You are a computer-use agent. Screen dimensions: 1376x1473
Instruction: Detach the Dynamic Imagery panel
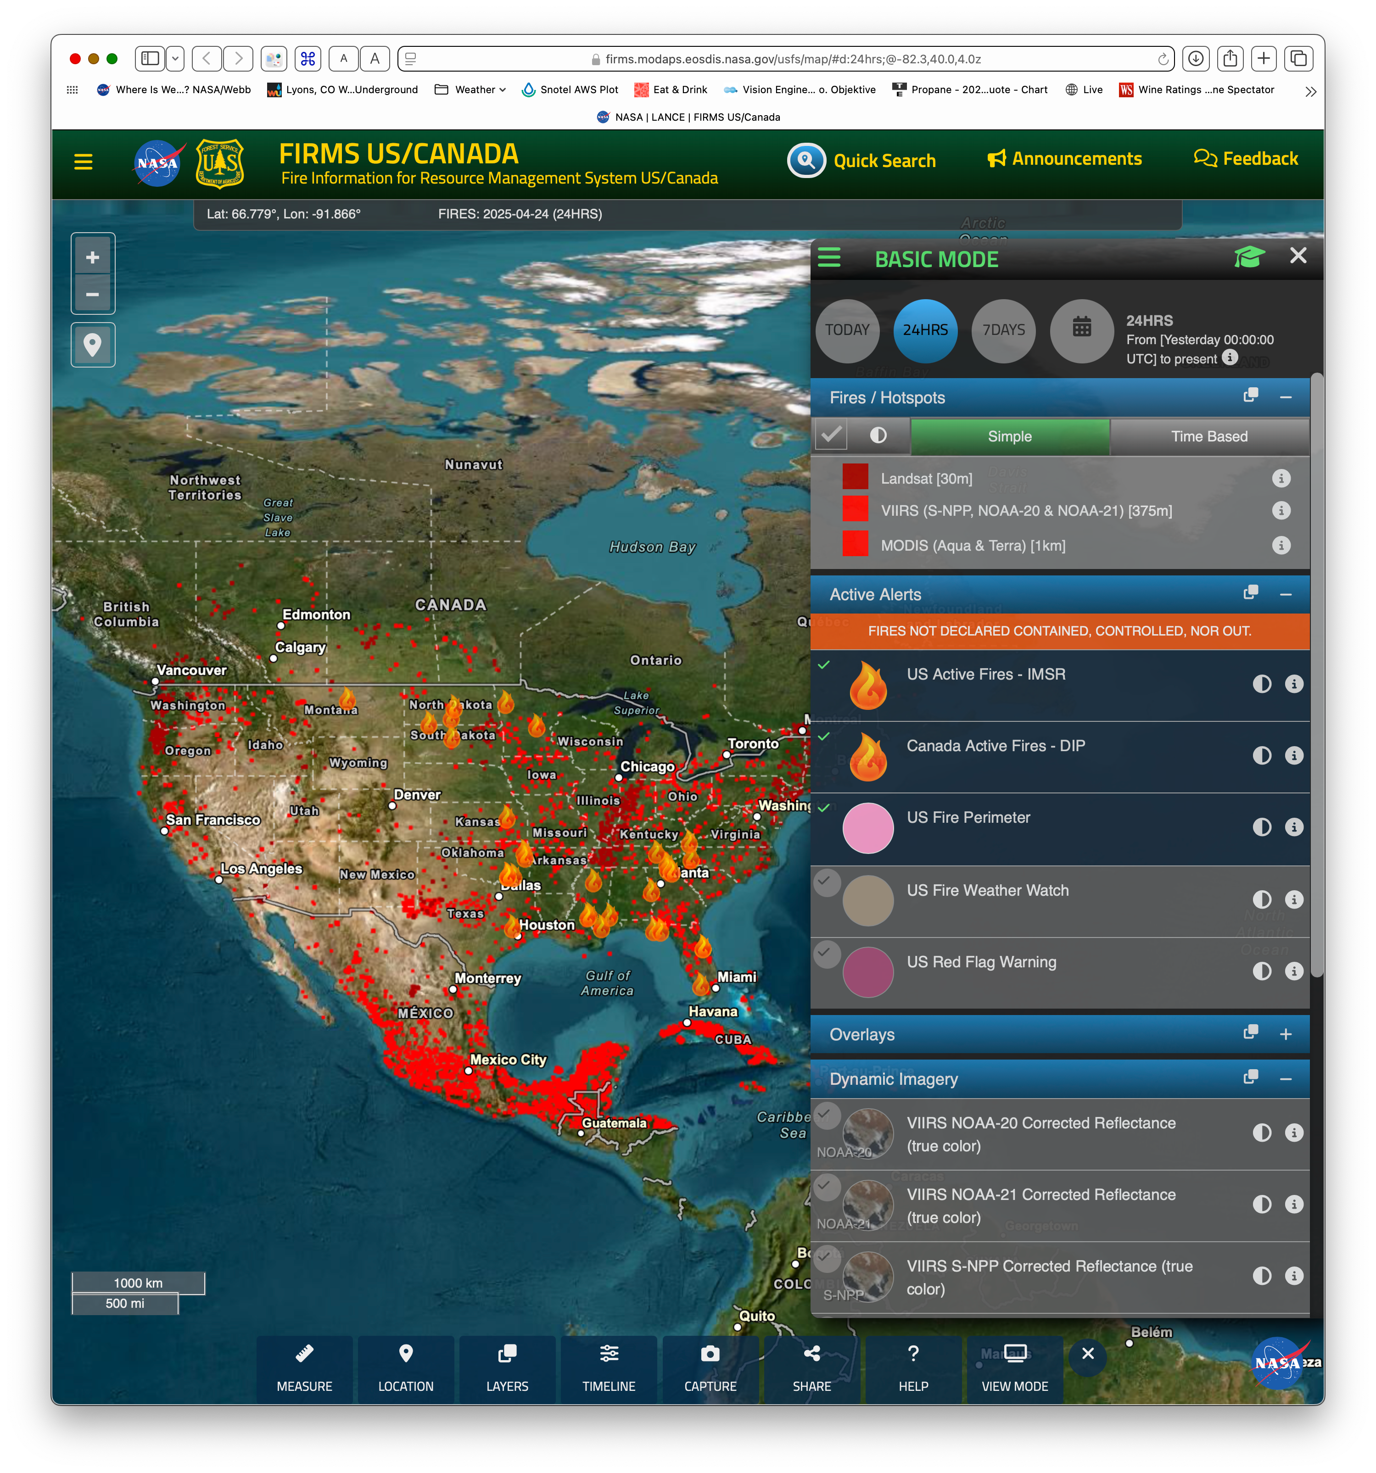[x=1250, y=1077]
